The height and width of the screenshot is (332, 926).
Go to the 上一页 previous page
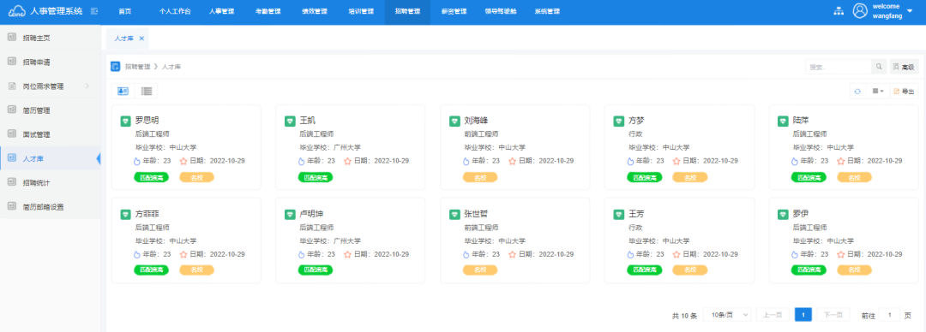coord(773,315)
